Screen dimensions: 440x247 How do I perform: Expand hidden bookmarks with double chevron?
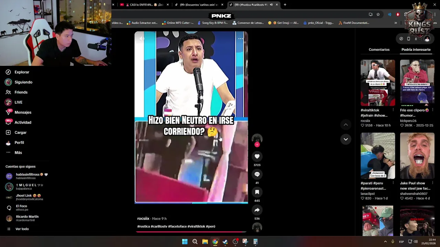[396, 23]
